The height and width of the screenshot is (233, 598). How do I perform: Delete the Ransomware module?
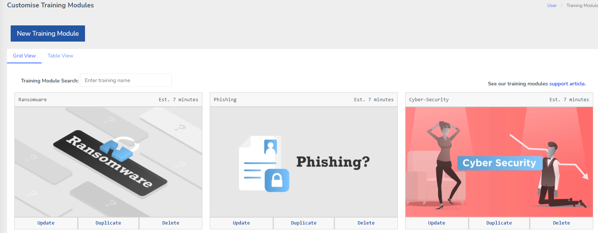(171, 223)
